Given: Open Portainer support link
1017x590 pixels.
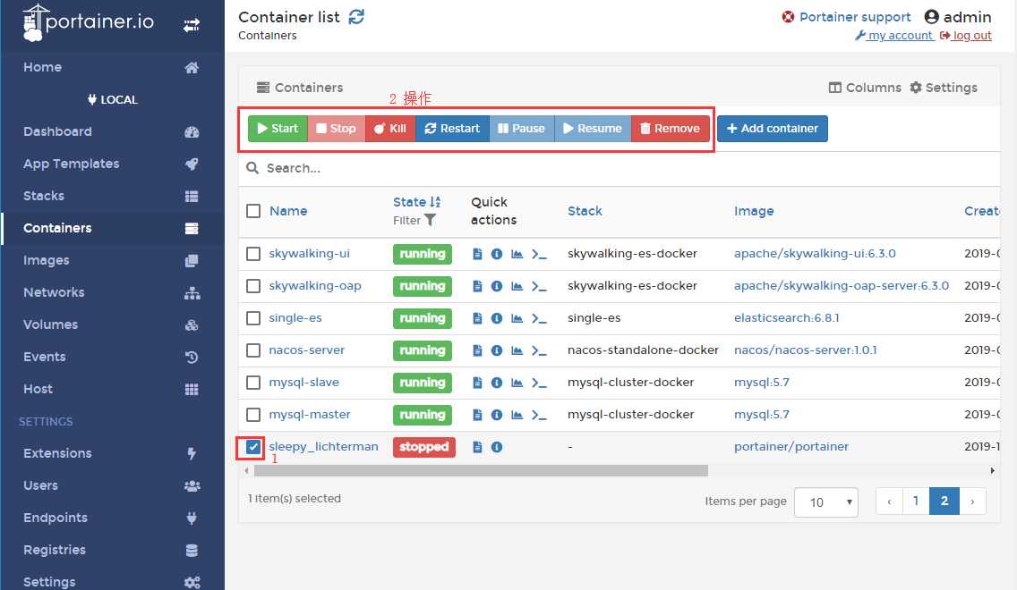Looking at the screenshot, I should tap(846, 17).
